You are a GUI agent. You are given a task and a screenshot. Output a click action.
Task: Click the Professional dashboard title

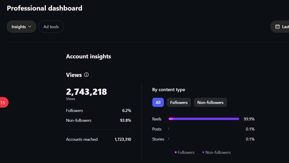coord(45,8)
